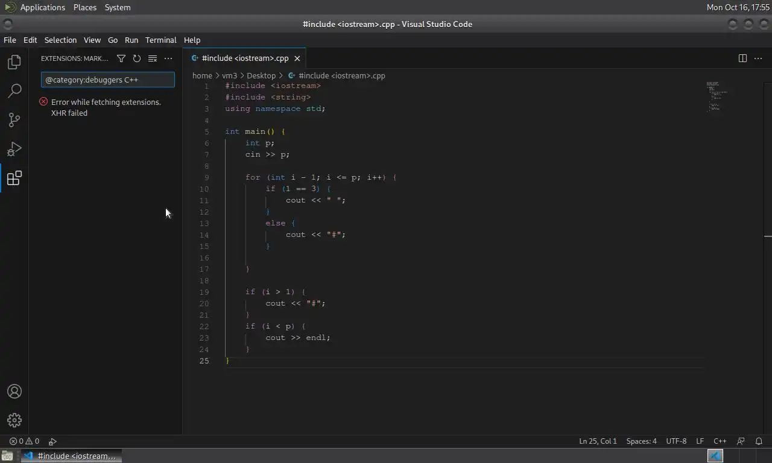Click the editor vertical scrollbar marker

(768, 236)
